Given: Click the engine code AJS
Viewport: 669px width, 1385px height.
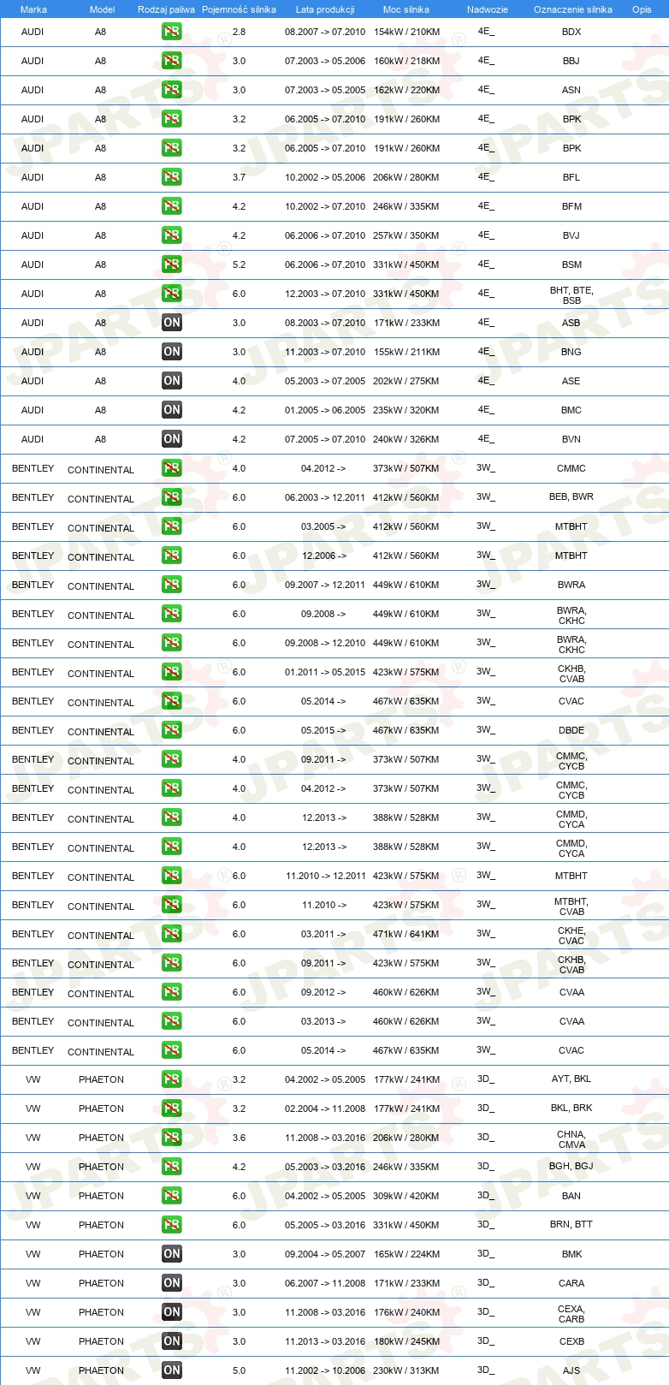Looking at the screenshot, I should [x=571, y=1370].
